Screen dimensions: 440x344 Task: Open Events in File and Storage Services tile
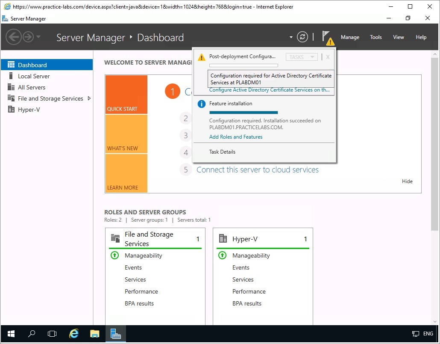(x=133, y=267)
